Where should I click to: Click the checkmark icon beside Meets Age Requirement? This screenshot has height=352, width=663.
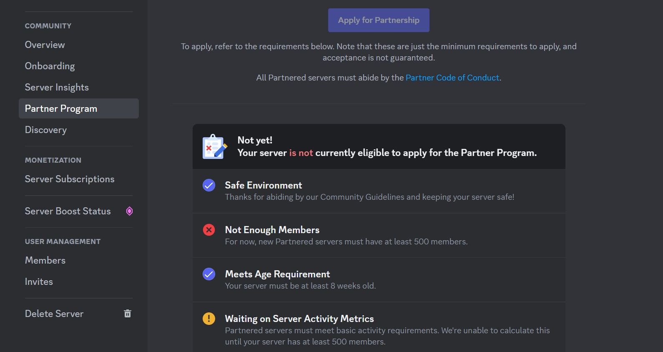click(x=208, y=274)
